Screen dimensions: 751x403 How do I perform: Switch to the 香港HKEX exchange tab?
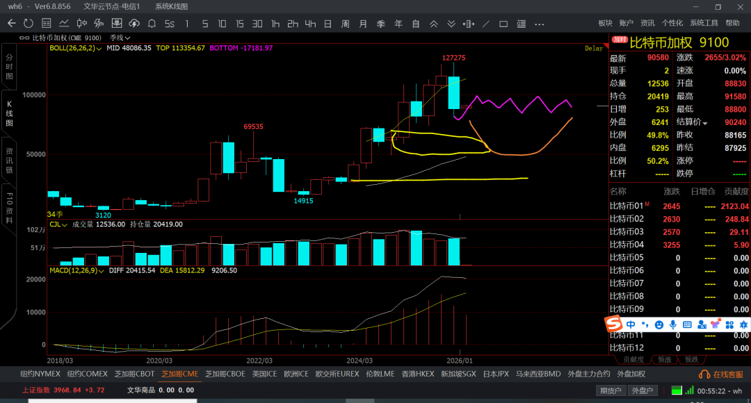(x=418, y=374)
